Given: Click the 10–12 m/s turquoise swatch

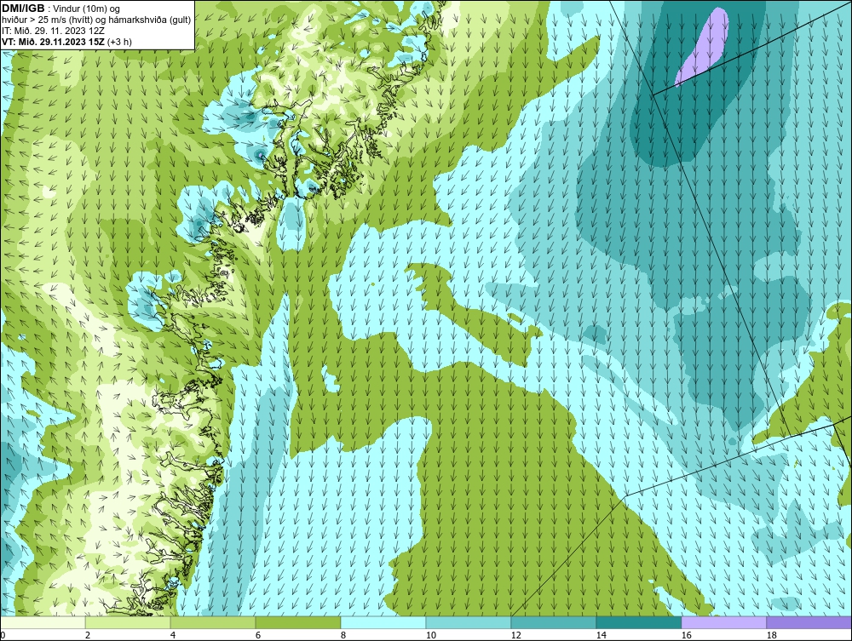Looking at the screenshot, I should 469,622.
